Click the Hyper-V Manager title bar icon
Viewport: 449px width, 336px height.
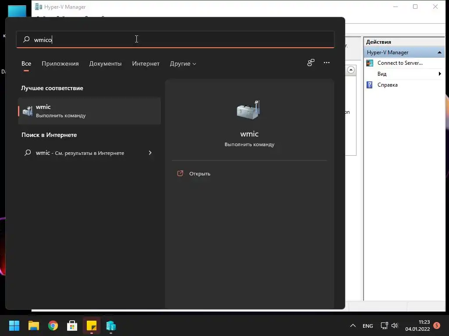[x=39, y=6]
